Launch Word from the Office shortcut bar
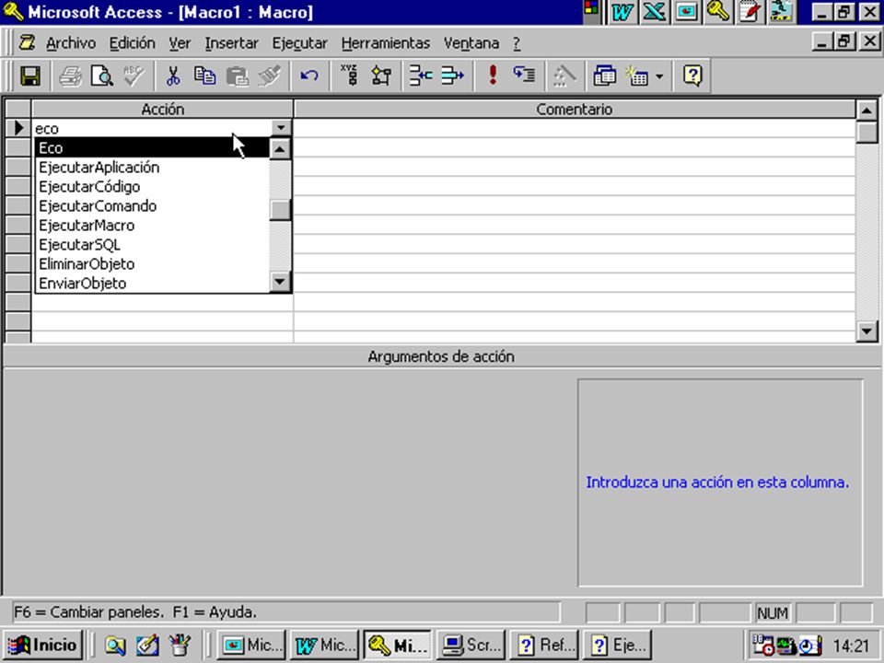Screen dimensions: 884x663 click(622, 12)
